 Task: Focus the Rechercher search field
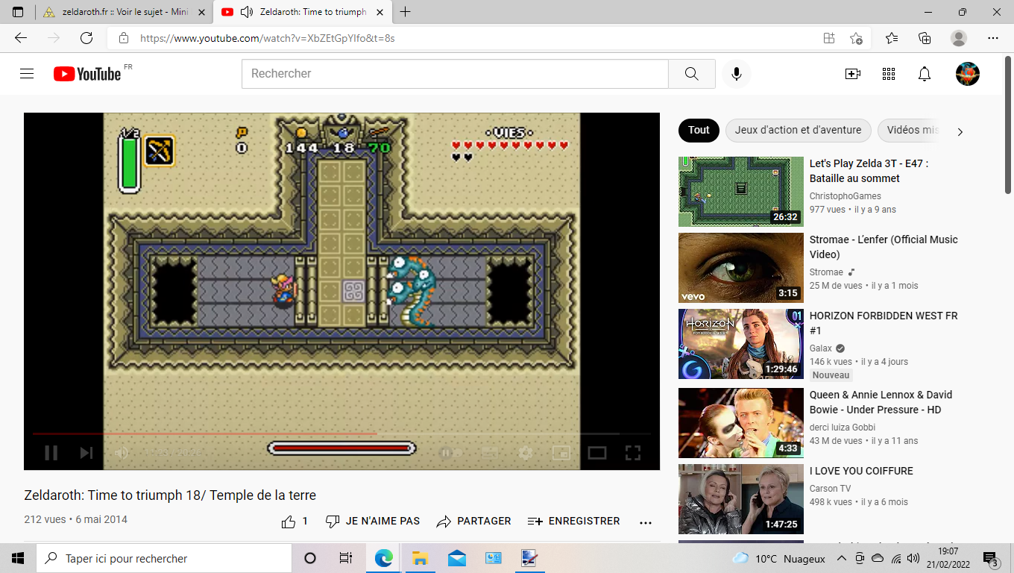[x=455, y=74]
